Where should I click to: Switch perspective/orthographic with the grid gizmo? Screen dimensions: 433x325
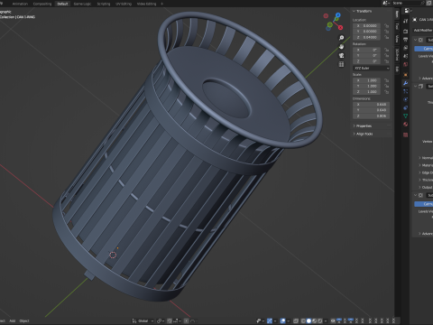(x=341, y=64)
